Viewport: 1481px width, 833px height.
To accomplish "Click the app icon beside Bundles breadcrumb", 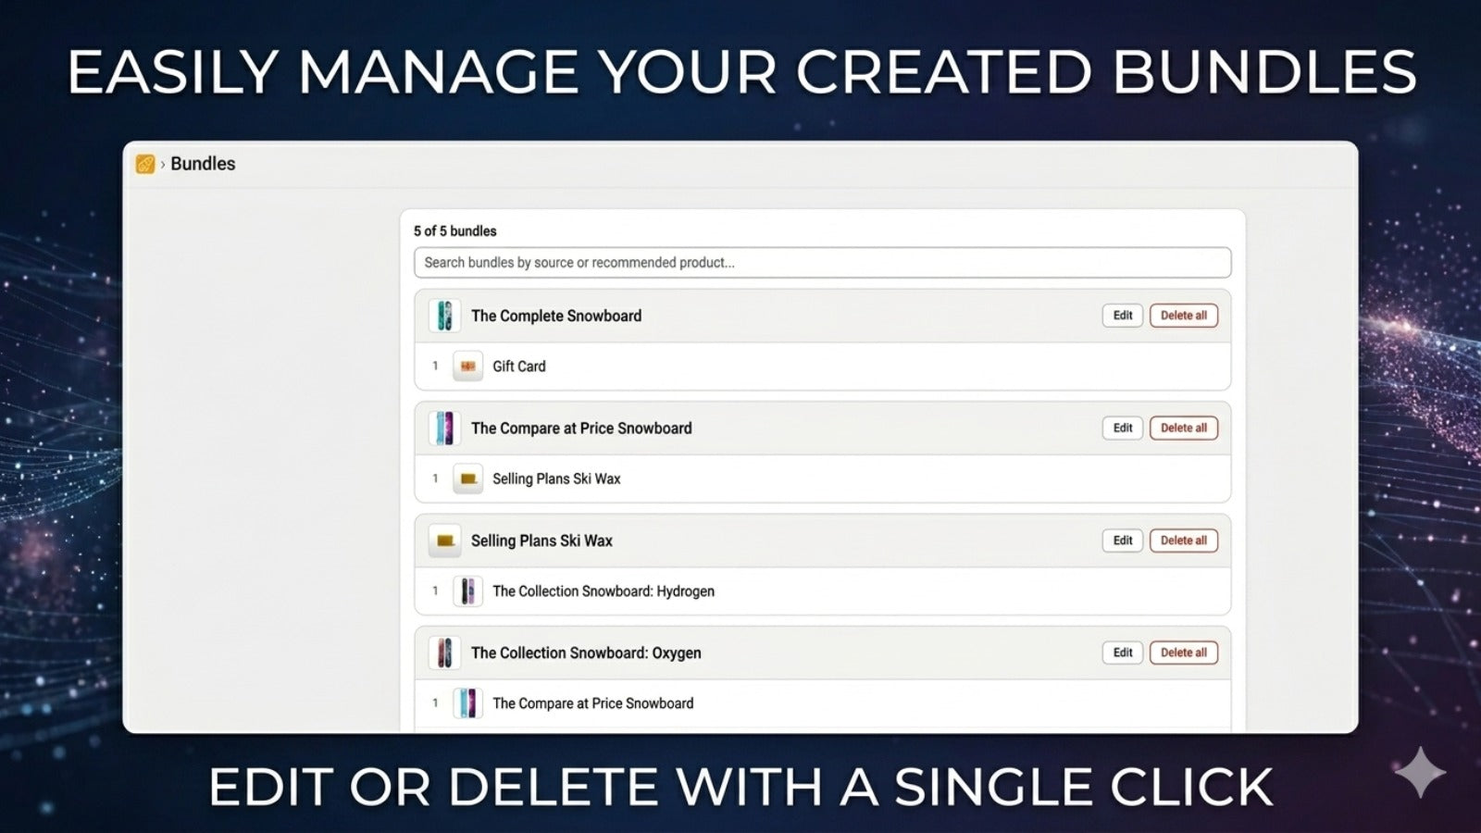I will pyautogui.click(x=145, y=164).
